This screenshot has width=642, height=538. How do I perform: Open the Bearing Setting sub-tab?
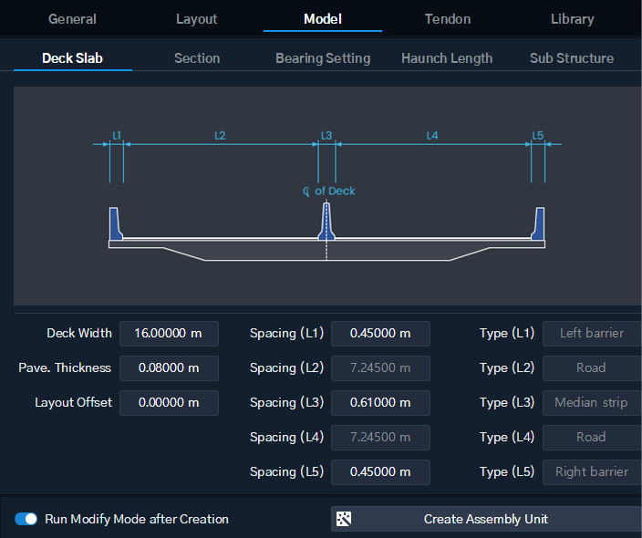tap(323, 58)
